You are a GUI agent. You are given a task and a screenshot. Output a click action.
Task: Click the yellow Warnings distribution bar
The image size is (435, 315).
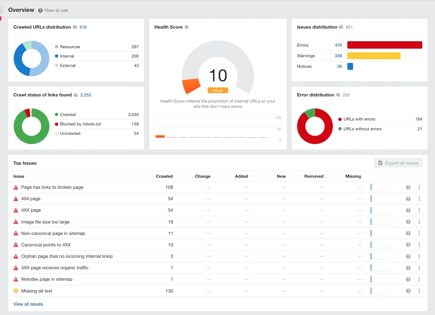point(374,56)
